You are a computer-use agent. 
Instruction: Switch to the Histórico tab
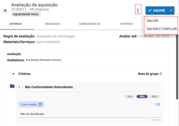[126, 24]
